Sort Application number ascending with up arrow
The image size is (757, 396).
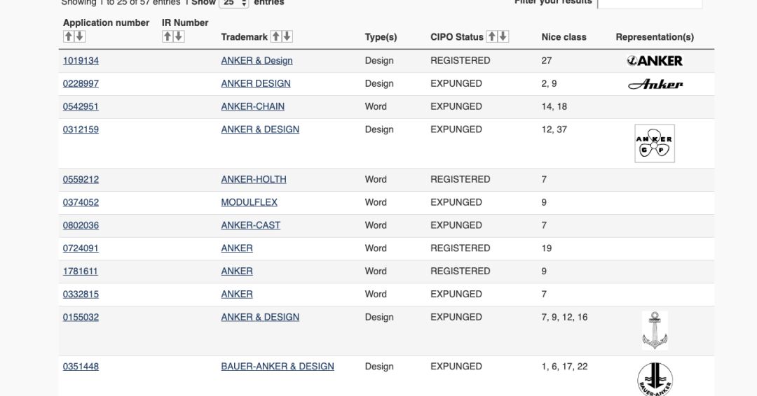coord(69,36)
